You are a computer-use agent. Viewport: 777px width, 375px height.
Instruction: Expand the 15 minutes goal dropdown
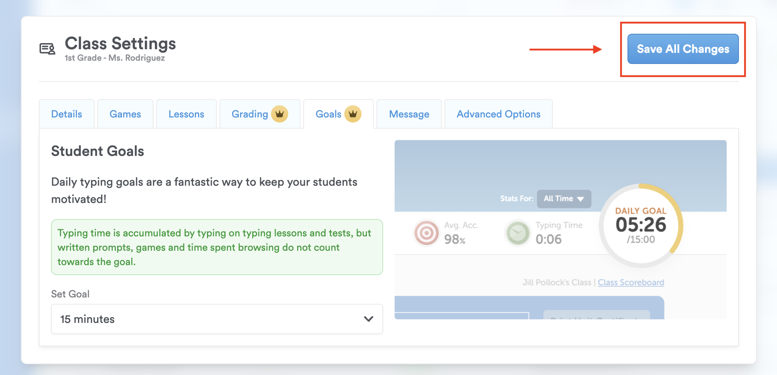pos(217,319)
